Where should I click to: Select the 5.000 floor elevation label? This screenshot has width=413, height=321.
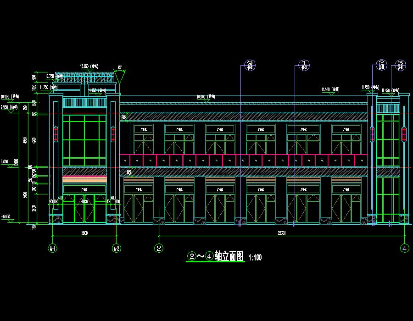[5, 161]
